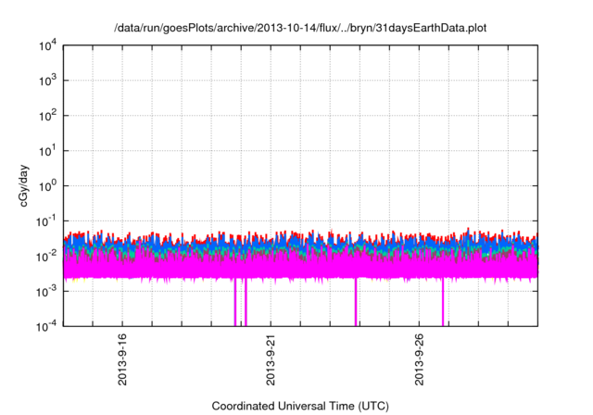Click the 2013-9-16 date label
593x415 pixels.
click(x=122, y=359)
